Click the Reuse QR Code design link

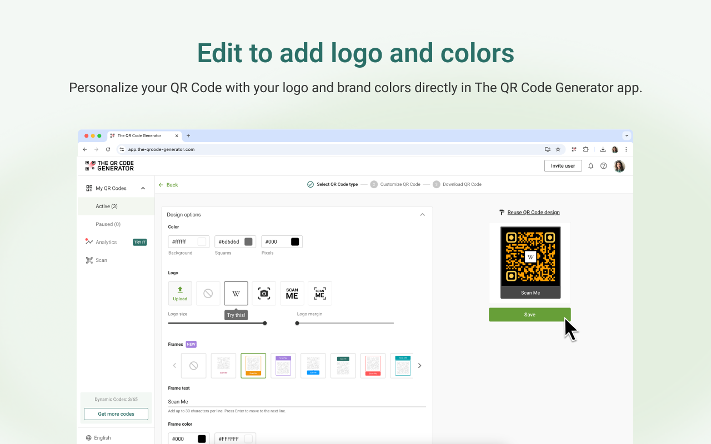click(533, 212)
